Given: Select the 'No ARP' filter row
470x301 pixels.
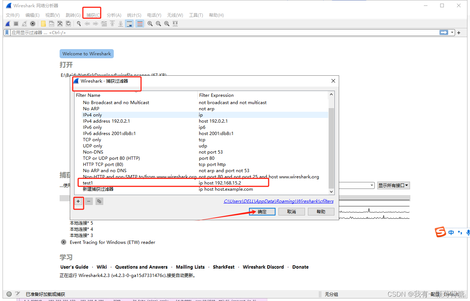Looking at the screenshot, I should click(x=201, y=108).
